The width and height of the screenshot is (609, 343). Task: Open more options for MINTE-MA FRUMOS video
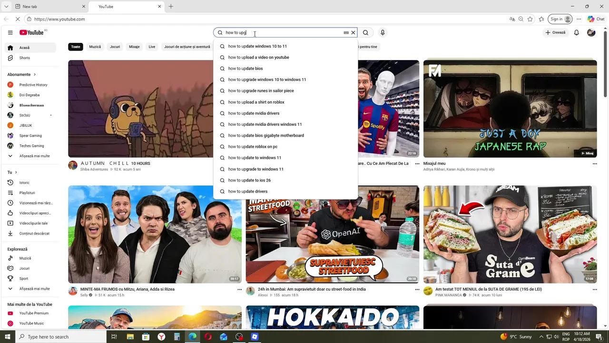(x=239, y=290)
